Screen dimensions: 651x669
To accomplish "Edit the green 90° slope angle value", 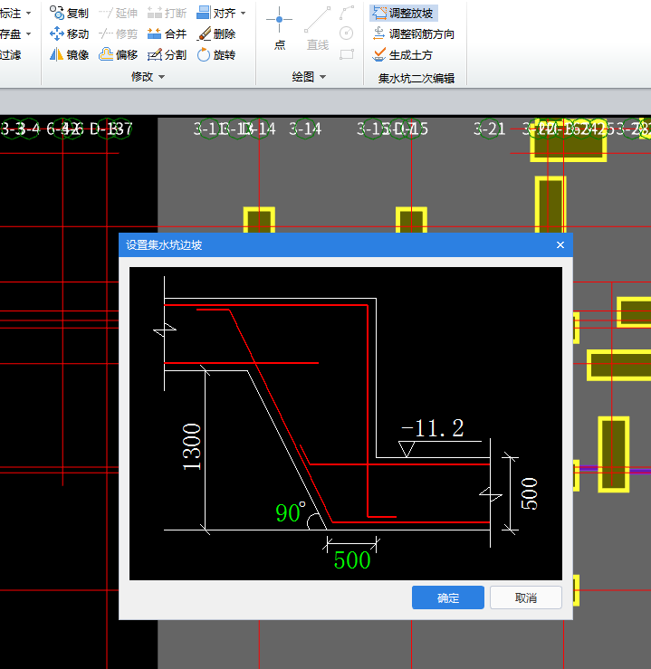I will [290, 512].
